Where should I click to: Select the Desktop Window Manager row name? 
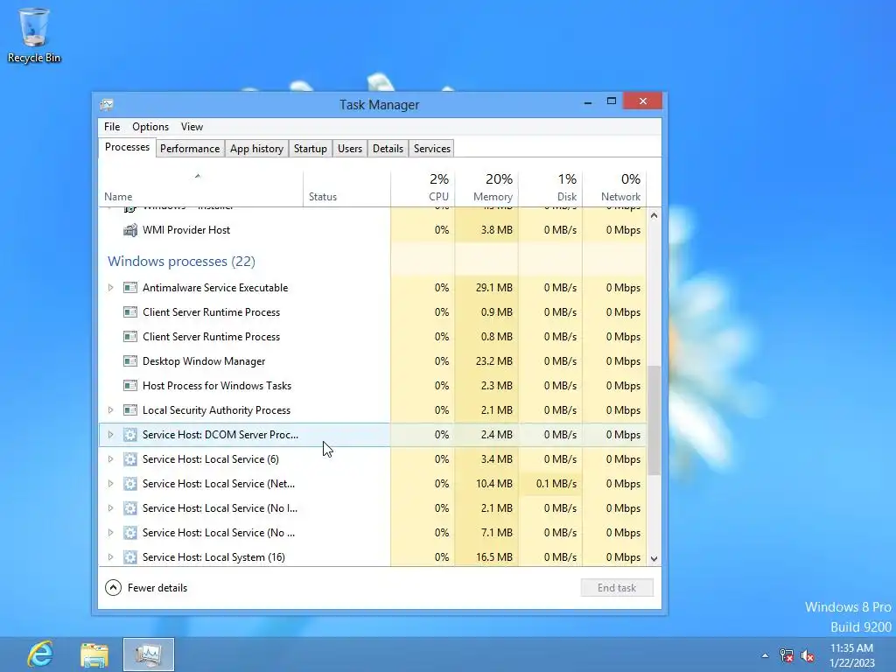click(x=204, y=361)
